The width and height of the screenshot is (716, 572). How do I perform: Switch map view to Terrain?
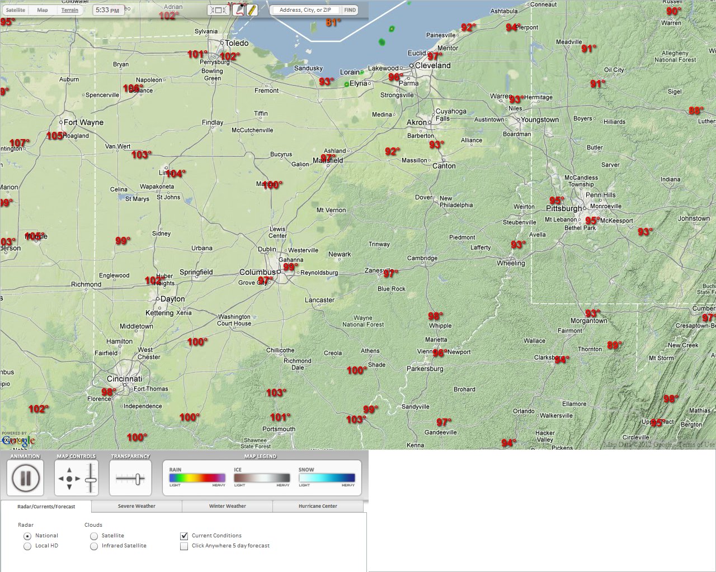click(70, 10)
